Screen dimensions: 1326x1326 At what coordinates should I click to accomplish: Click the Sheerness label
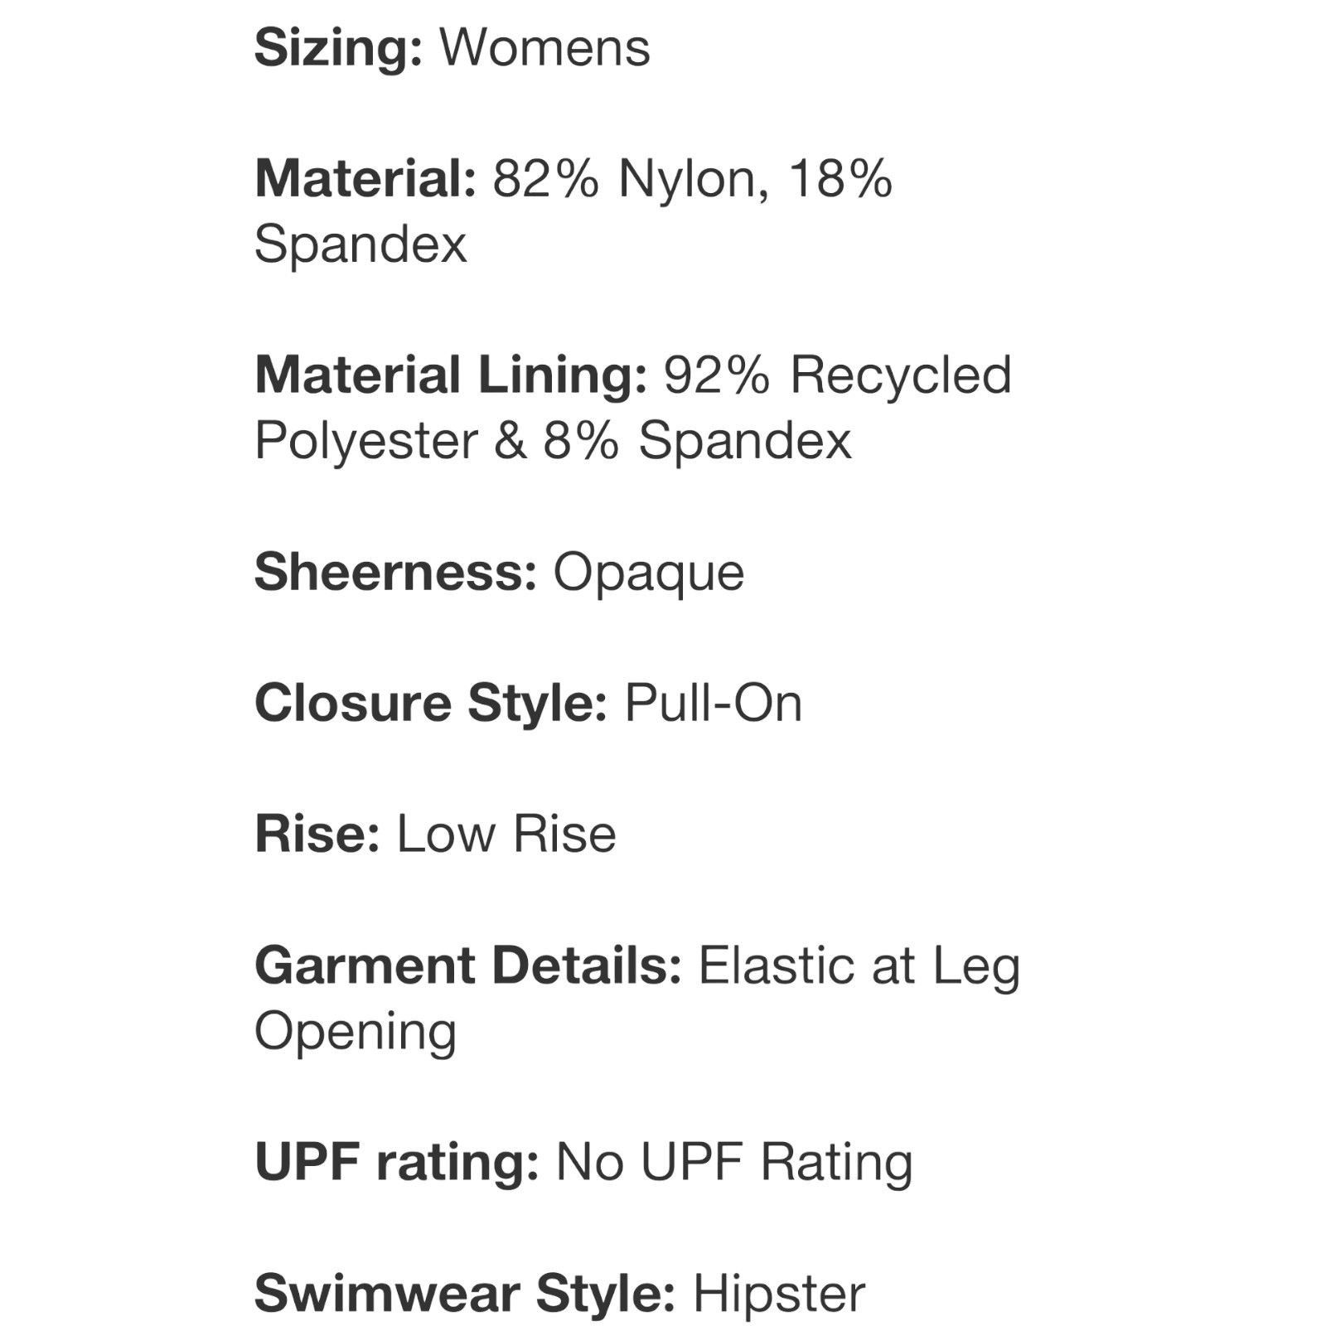(x=396, y=572)
